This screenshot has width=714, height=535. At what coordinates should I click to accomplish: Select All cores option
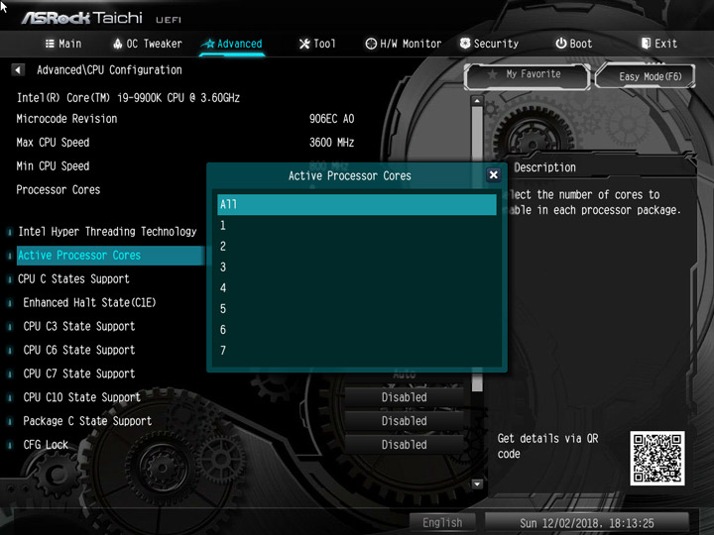[357, 204]
